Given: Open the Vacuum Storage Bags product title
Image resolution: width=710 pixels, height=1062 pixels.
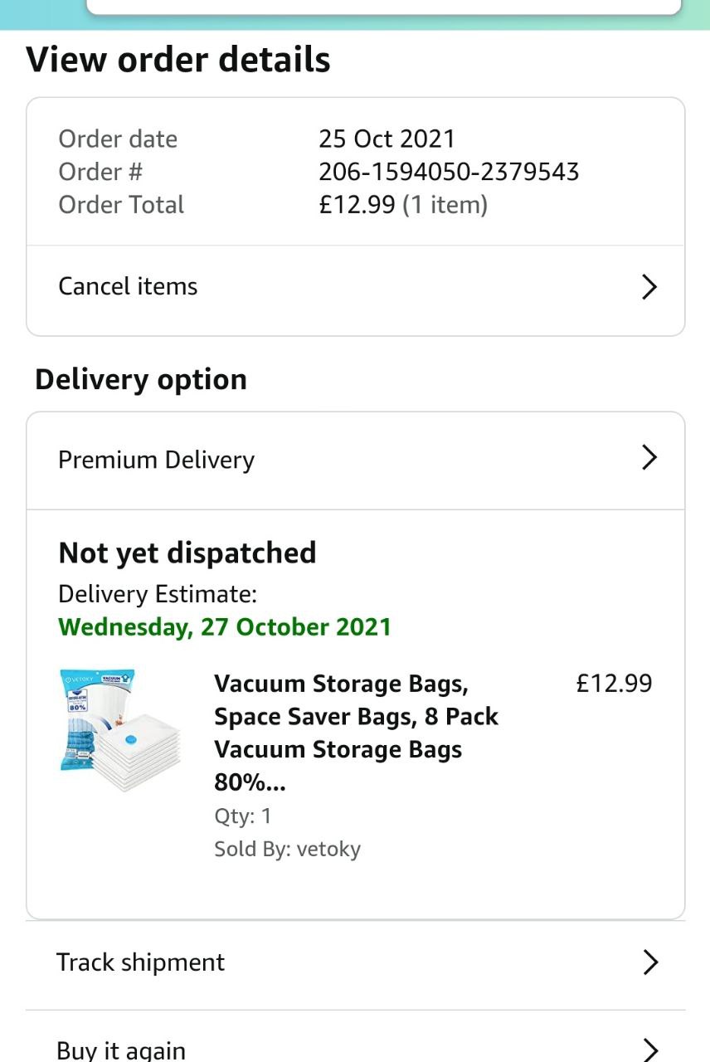Looking at the screenshot, I should tap(355, 733).
